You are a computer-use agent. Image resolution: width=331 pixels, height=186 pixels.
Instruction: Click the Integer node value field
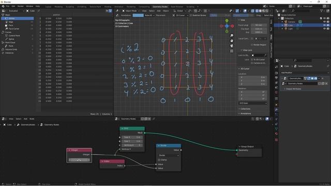click(79, 160)
